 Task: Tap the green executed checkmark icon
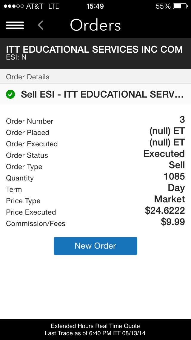[10, 95]
